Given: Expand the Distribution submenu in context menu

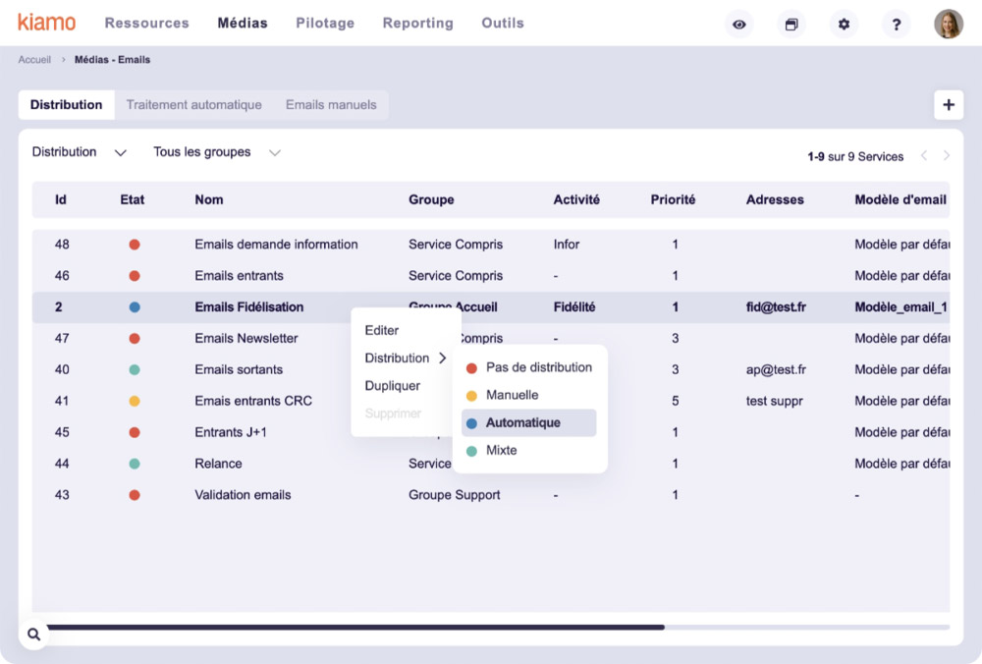Looking at the screenshot, I should 405,359.
